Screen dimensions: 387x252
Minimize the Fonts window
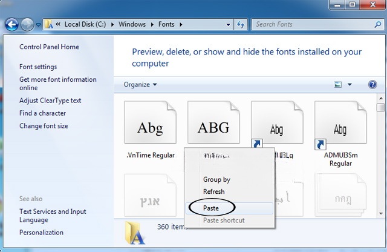point(337,4)
